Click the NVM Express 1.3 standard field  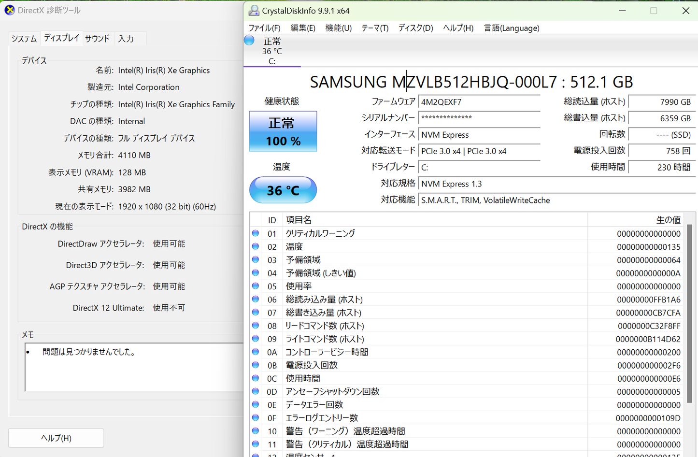click(556, 184)
